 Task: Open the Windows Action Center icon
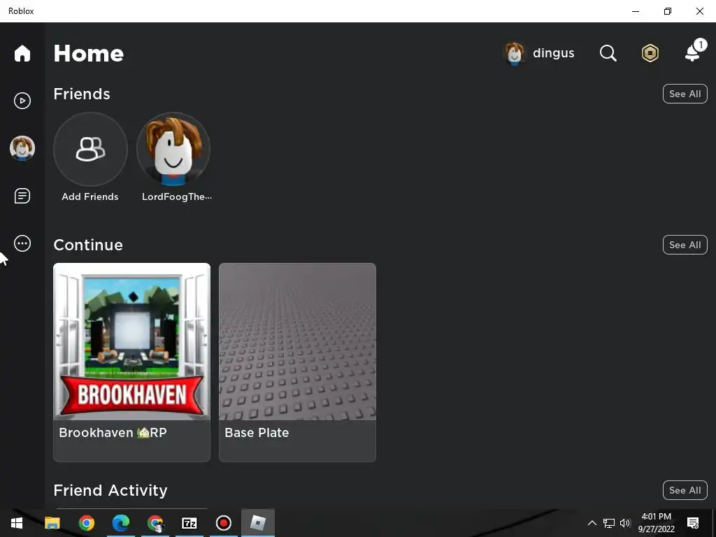[x=693, y=523]
